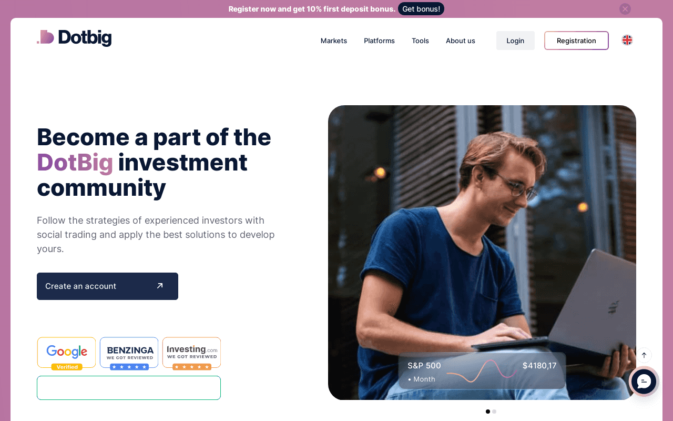The image size is (673, 421).
Task: Click the arrow on Create an account
Action: click(x=160, y=286)
